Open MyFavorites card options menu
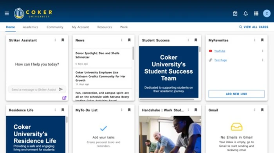The width and height of the screenshot is (274, 153). point(254,40)
